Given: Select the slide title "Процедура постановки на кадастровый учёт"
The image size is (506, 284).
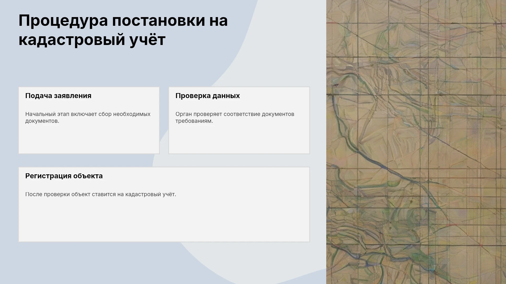Looking at the screenshot, I should [123, 30].
